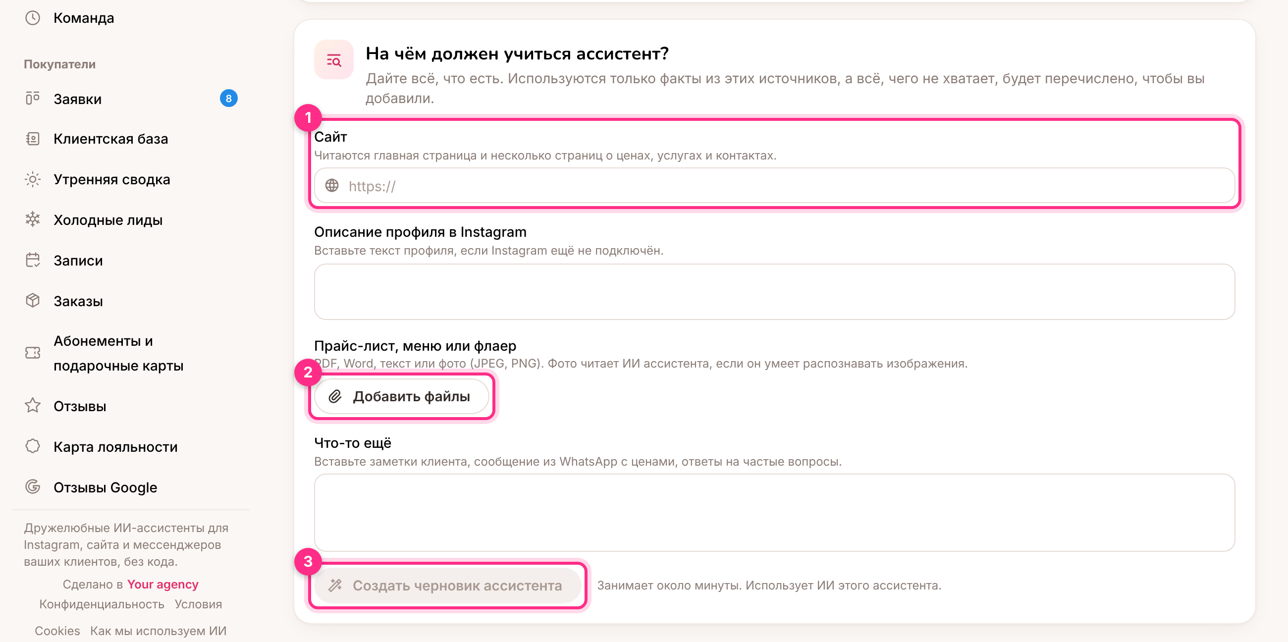Open Отзывы Google page

131,486
